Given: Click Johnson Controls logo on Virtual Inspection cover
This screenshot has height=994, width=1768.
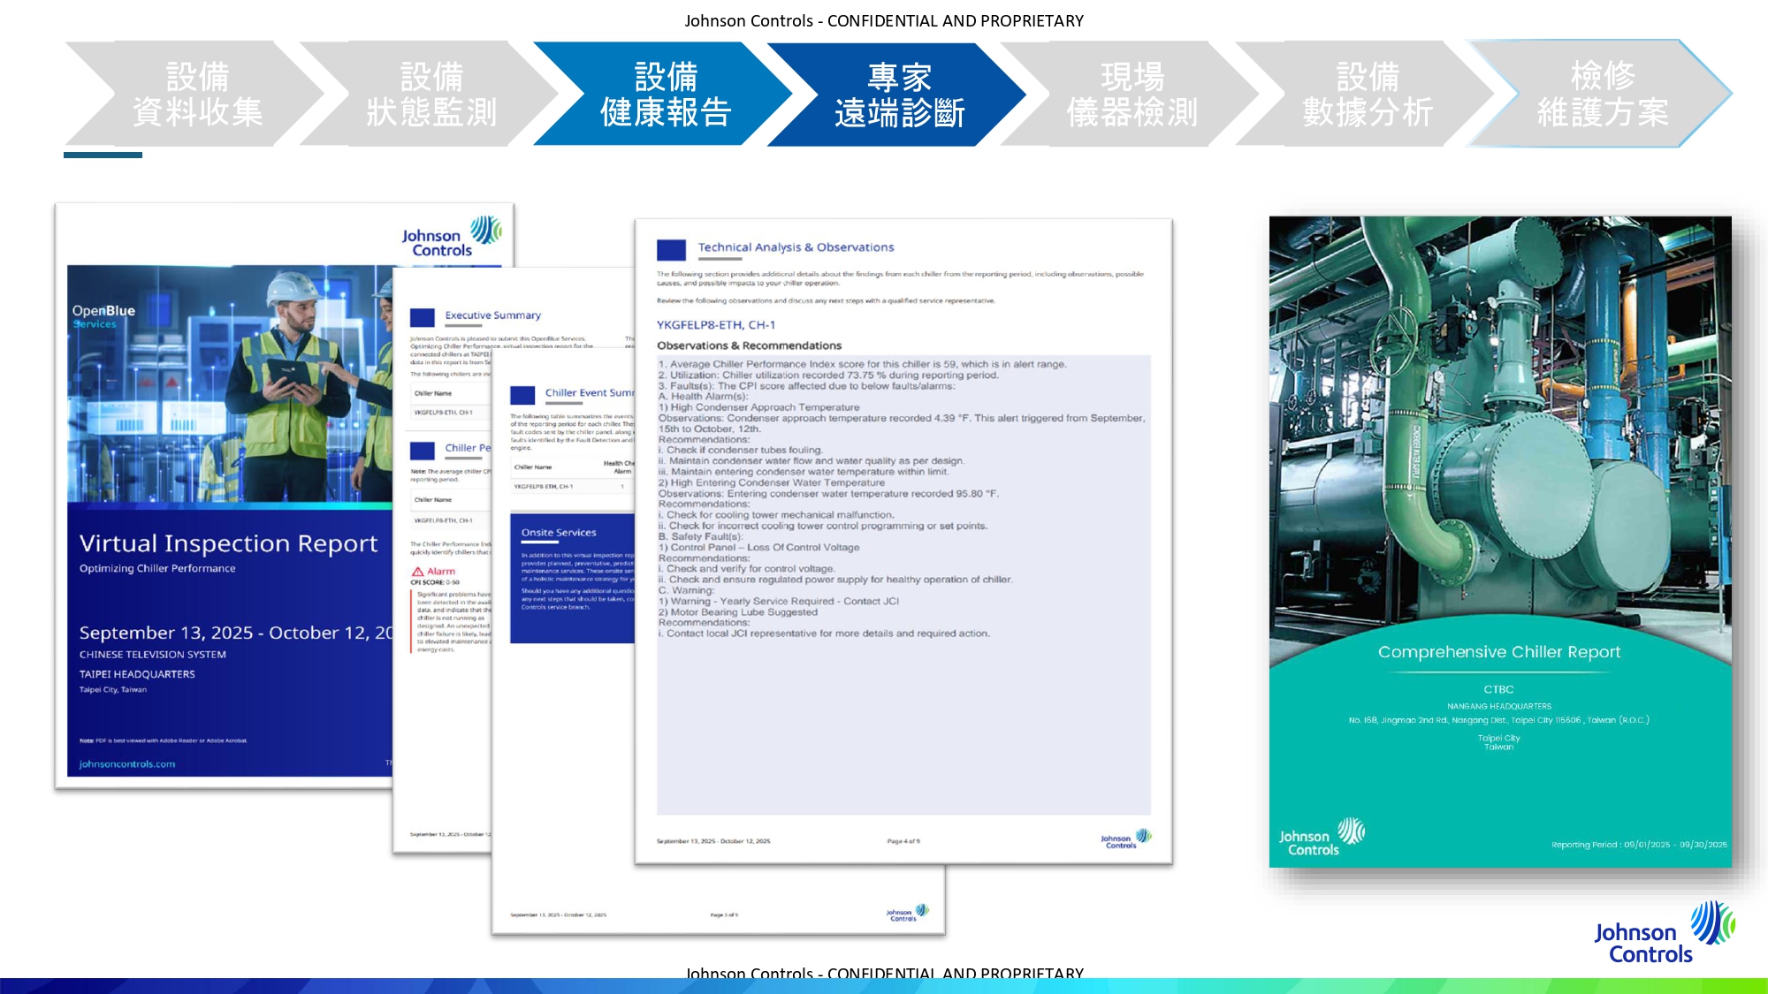Looking at the screenshot, I should (451, 236).
